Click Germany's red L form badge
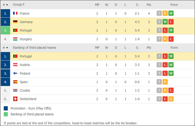 [x=171, y=22]
